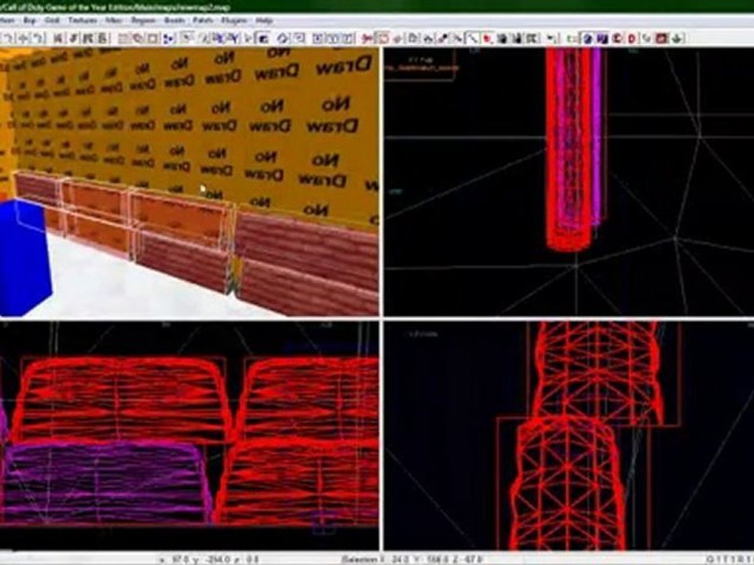Toggle the purple square toolbar button
Screen dimensions: 754x565
click(x=602, y=38)
